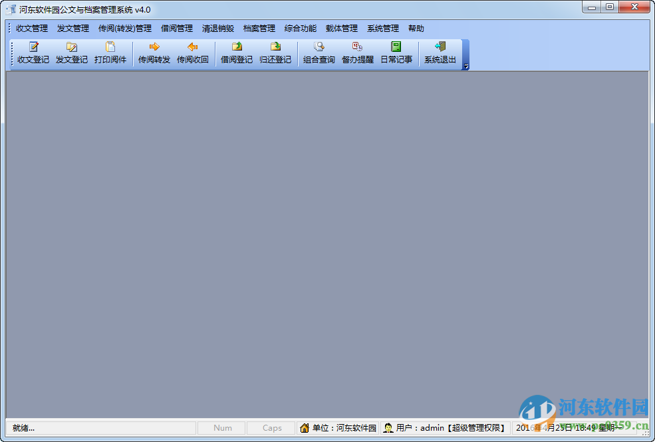Click the admin user info in status bar
The height and width of the screenshot is (442, 655).
tap(447, 427)
